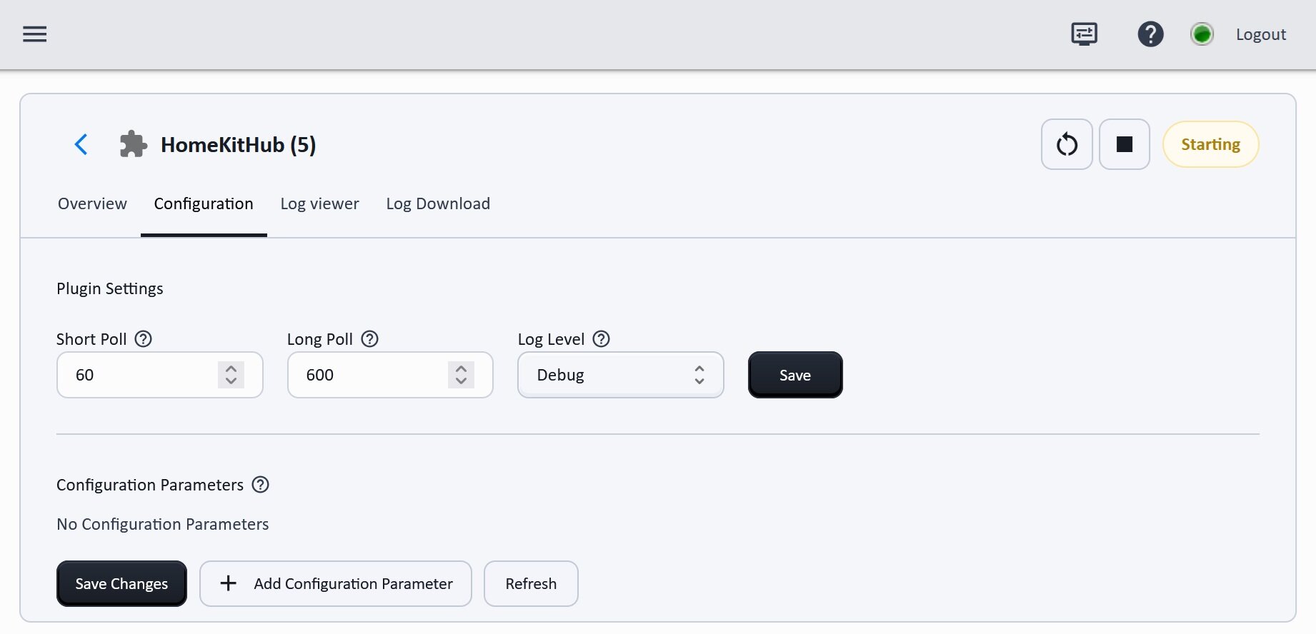Open the console monitor icon in the header
1316x634 pixels.
coord(1084,34)
